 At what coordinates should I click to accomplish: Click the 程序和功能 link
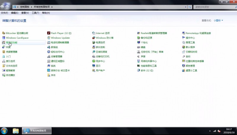pos(12,43)
